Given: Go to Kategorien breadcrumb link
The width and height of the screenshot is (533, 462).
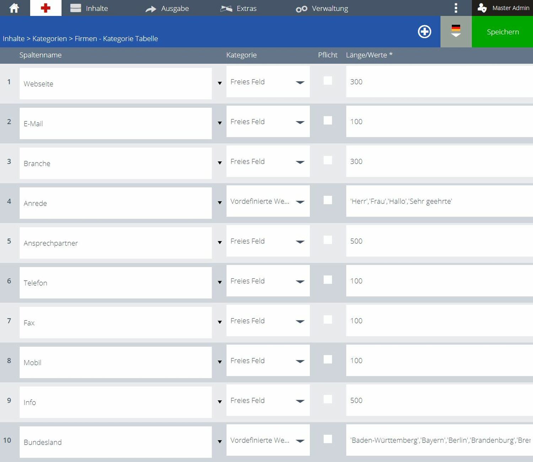Looking at the screenshot, I should pyautogui.click(x=49, y=38).
